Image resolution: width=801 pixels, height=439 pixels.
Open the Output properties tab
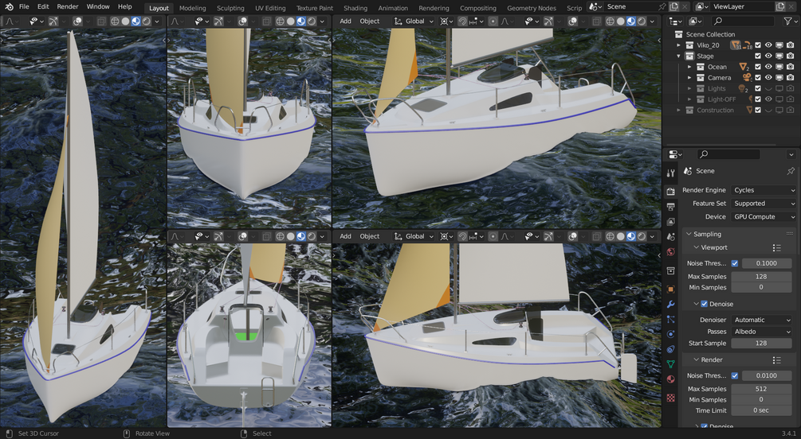[x=671, y=207]
